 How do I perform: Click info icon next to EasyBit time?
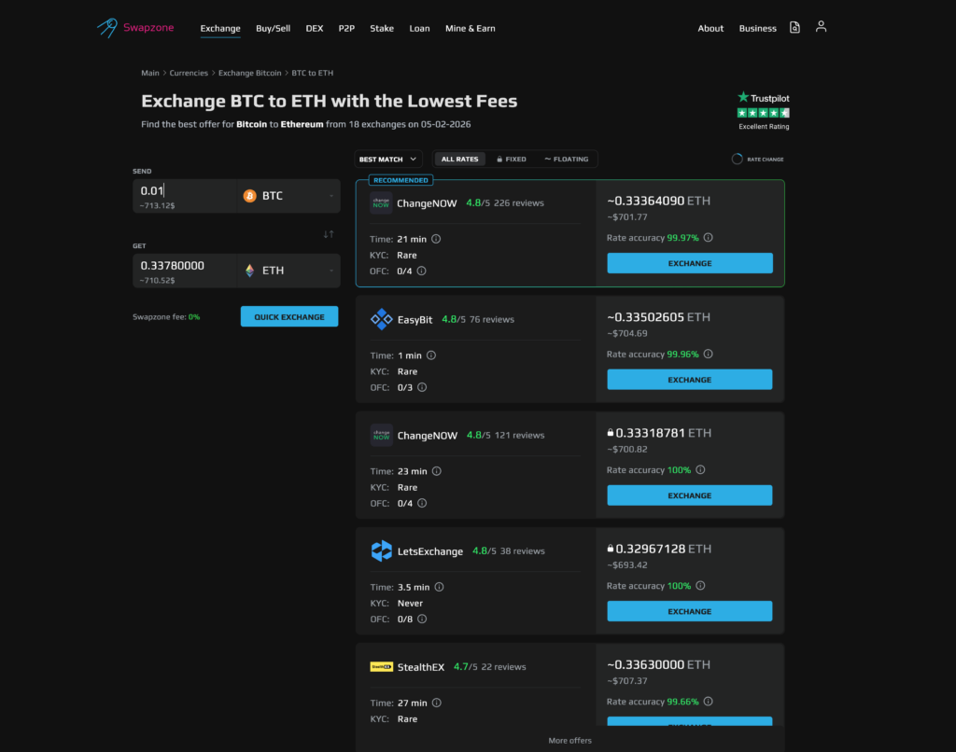pyautogui.click(x=430, y=355)
